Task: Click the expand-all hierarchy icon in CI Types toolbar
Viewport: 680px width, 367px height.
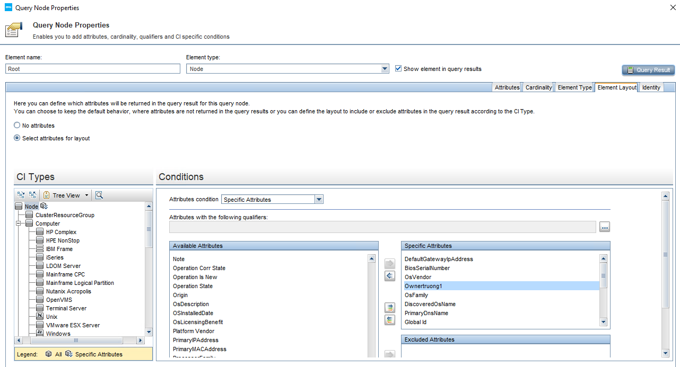Action: 21,194
